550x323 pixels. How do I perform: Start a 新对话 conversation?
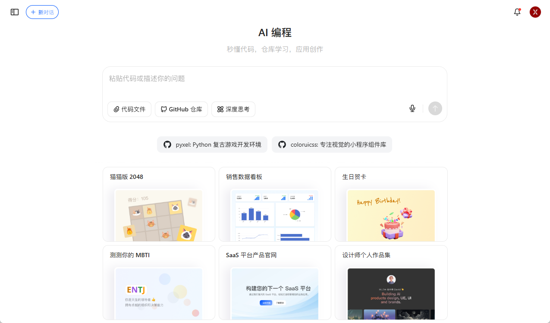[x=42, y=12]
